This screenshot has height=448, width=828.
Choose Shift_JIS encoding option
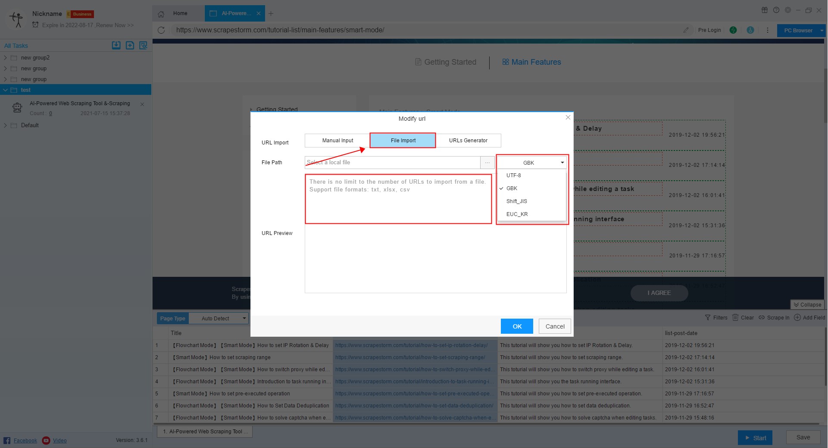click(x=532, y=201)
